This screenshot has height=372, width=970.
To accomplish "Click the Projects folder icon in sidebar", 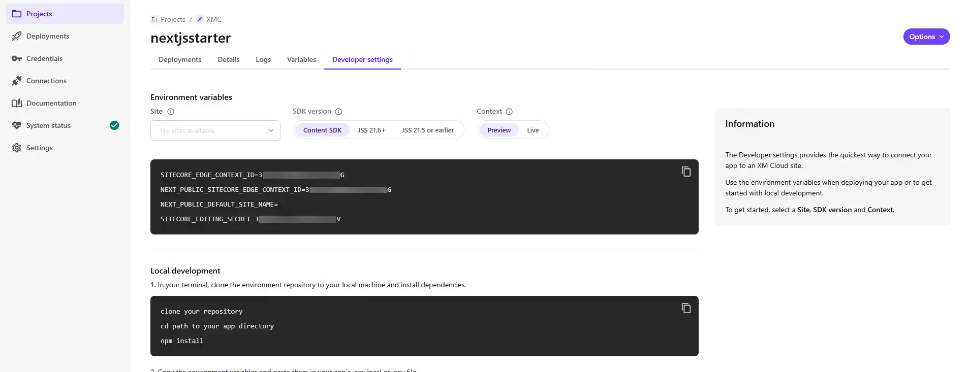I will click(x=17, y=14).
